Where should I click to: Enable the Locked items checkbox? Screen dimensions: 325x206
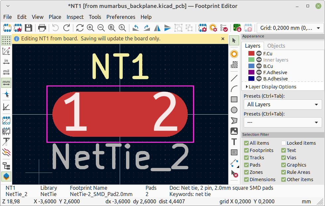point(284,143)
